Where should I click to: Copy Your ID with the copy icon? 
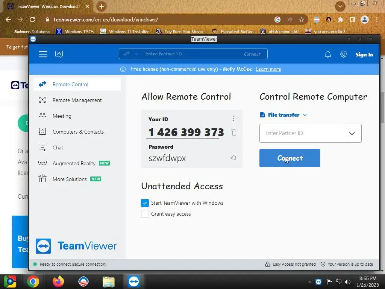tap(233, 133)
